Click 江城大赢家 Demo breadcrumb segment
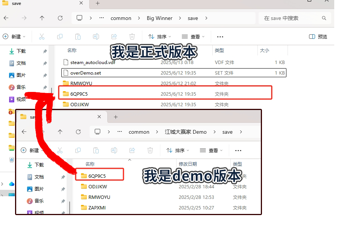 186,132
